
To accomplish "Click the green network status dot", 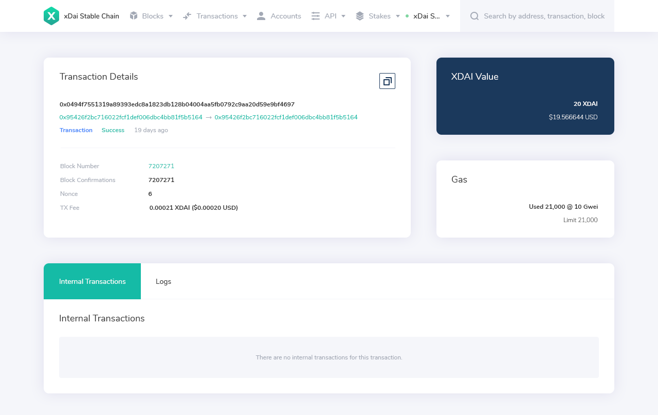I will 407,16.
